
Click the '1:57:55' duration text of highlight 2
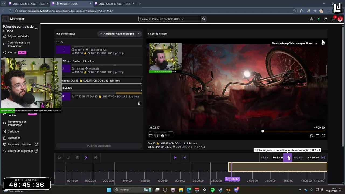click(x=80, y=68)
